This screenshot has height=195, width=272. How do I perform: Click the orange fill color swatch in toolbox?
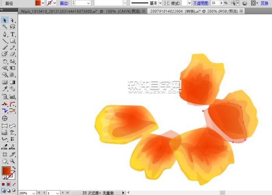6,171
